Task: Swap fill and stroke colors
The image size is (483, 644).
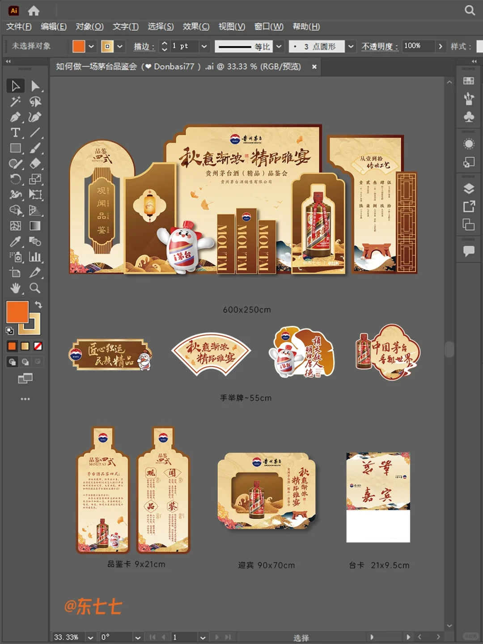Action: pyautogui.click(x=38, y=305)
